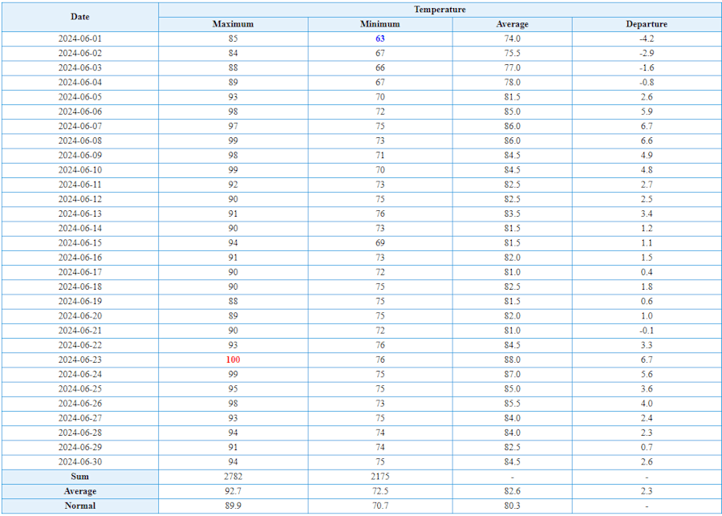The image size is (722, 516).
Task: Click monthly average maximum 92.7
Action: 233,492
